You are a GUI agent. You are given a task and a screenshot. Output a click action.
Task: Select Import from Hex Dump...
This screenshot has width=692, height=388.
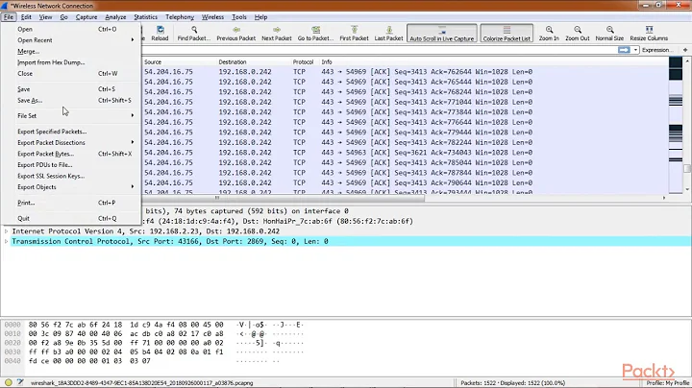tap(70, 62)
